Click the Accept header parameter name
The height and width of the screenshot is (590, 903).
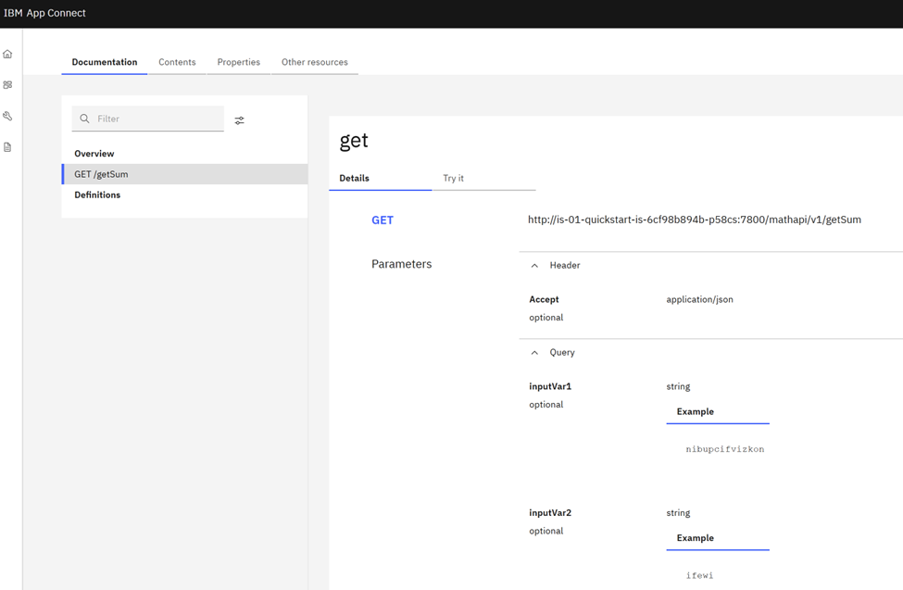(544, 299)
